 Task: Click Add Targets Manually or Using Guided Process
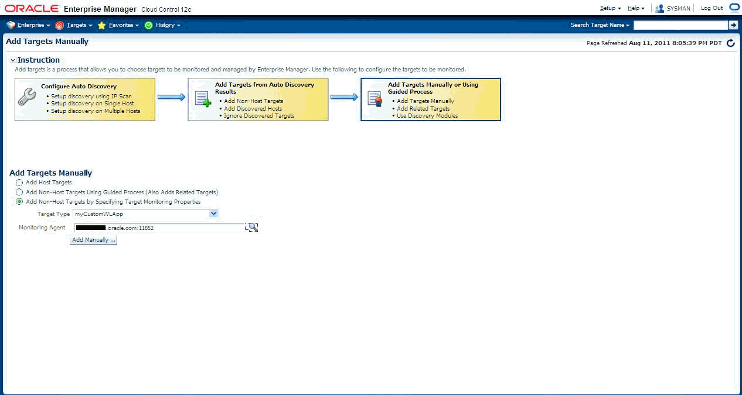click(431, 99)
